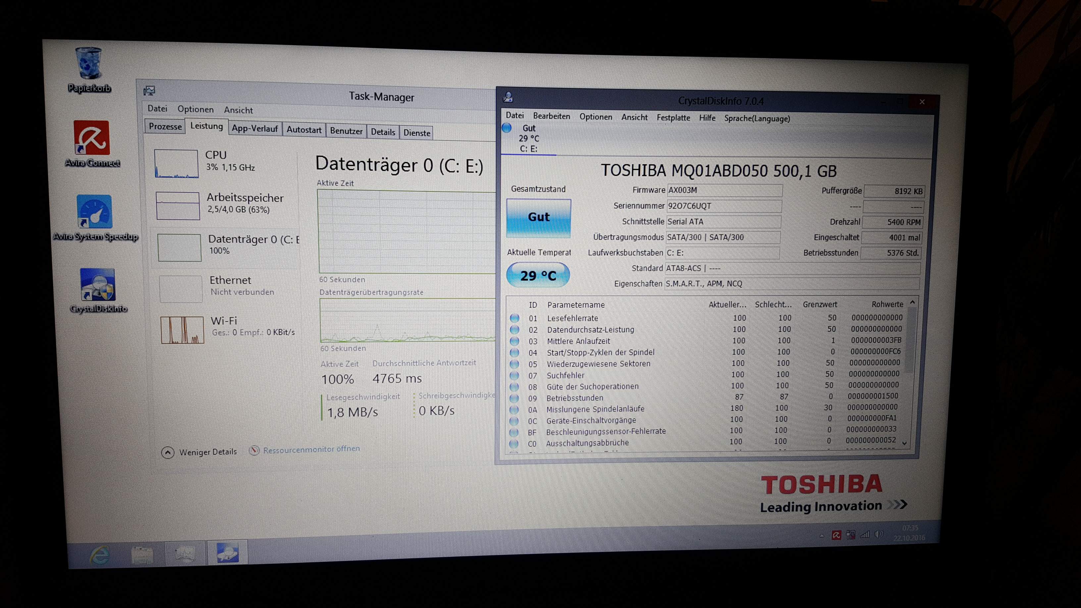
Task: Launch Avira Connect desktop shortcut
Action: [91, 138]
